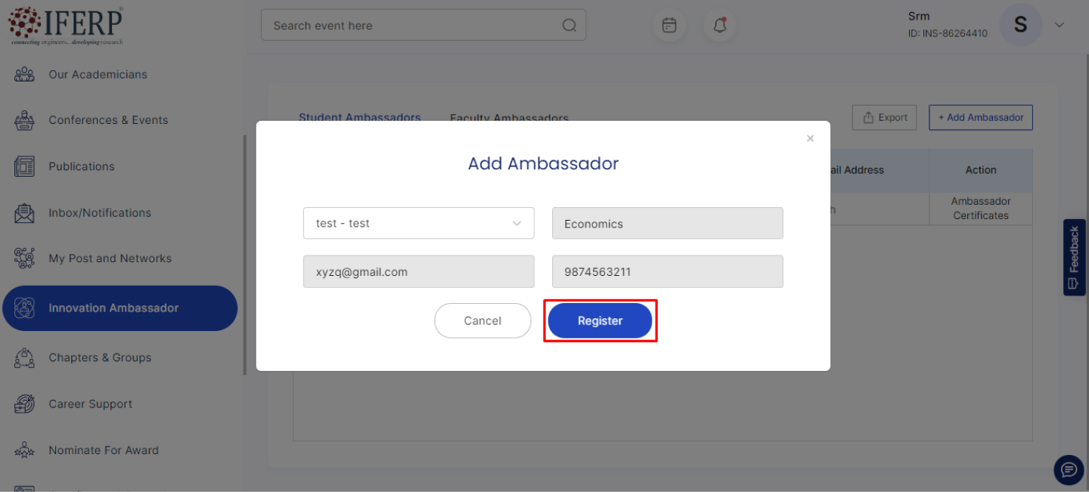
Task: Click the IFERP logo
Action: pyautogui.click(x=66, y=25)
